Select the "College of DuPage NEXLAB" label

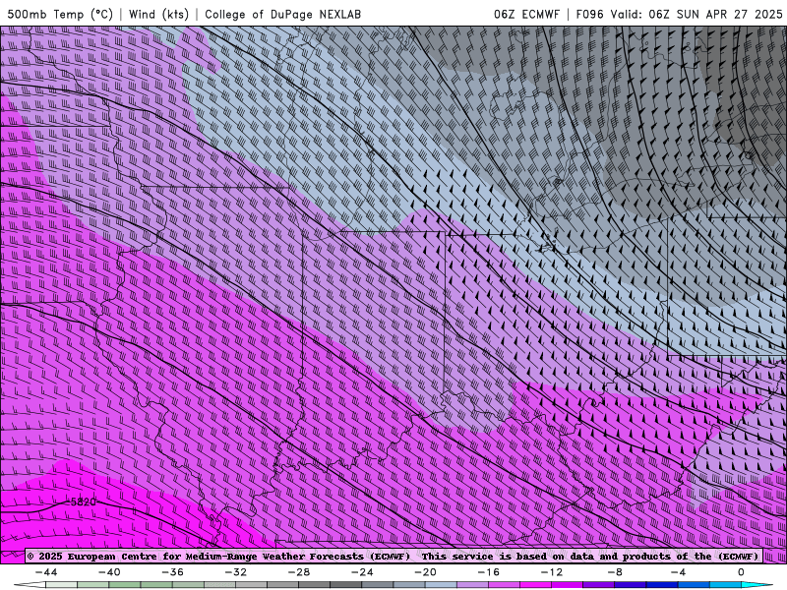[x=282, y=14]
